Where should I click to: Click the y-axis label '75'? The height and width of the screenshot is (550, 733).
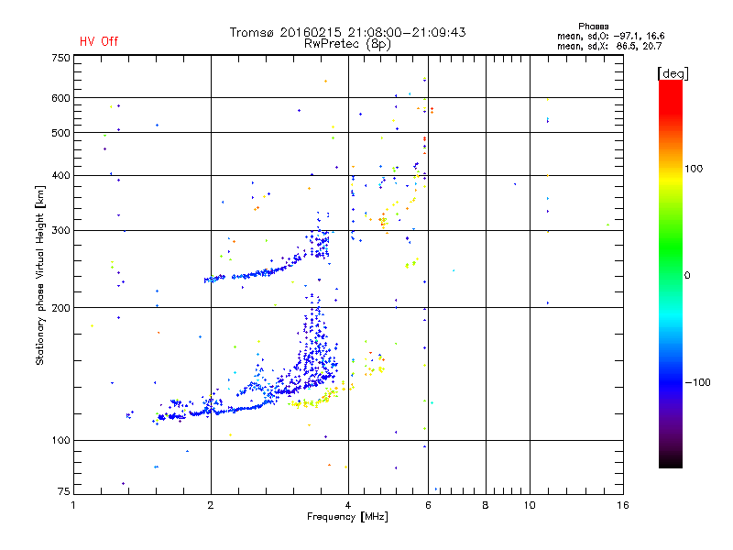pos(64,491)
